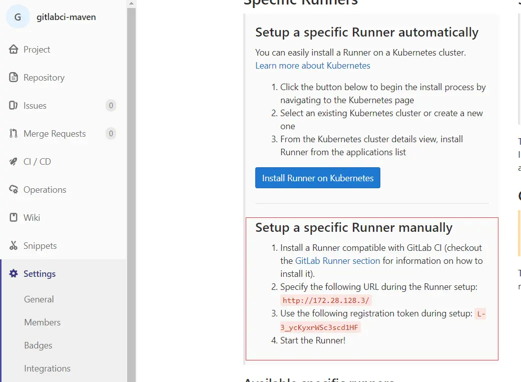Open the Repository document icon
This screenshot has height=382, width=521.
[14, 77]
